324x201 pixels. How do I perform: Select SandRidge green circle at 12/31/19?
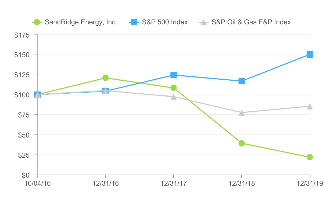(310, 157)
